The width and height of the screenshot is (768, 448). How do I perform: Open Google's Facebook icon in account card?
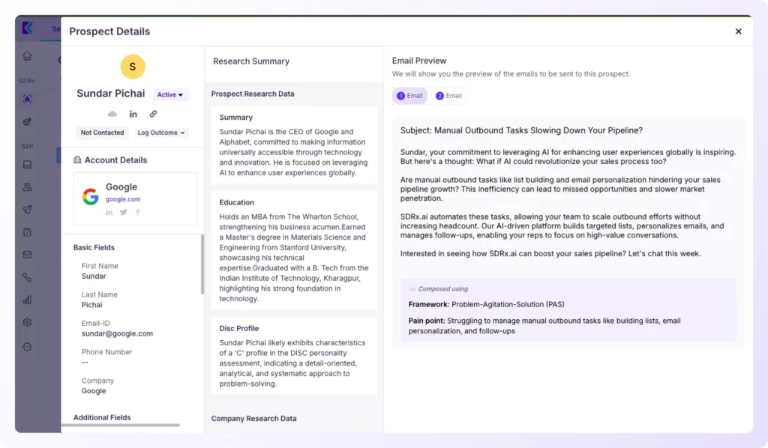point(138,212)
